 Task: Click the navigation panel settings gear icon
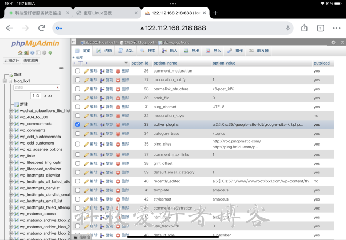pos(44,53)
